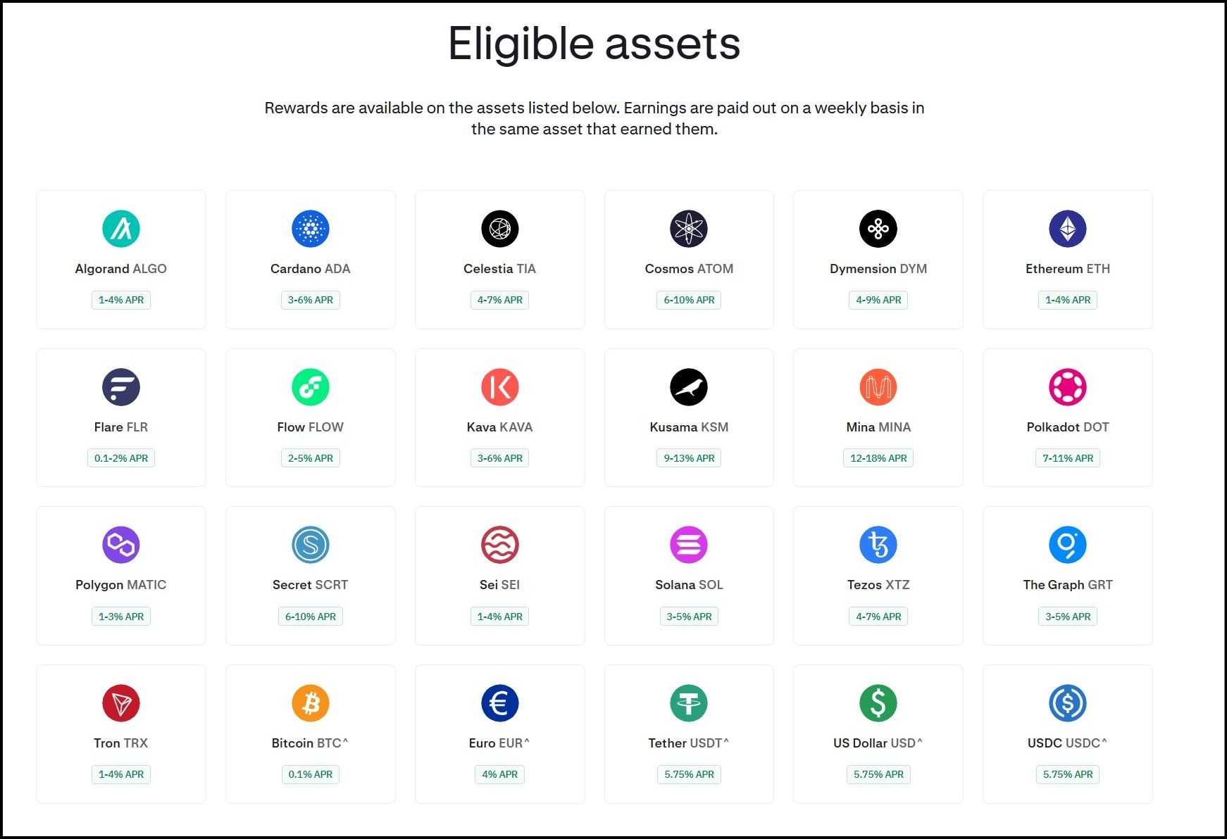Click the orange Bitcoin logo icon
This screenshot has width=1227, height=839.
[311, 703]
